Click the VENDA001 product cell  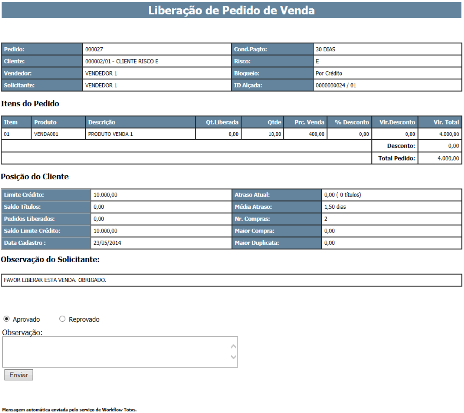point(46,134)
